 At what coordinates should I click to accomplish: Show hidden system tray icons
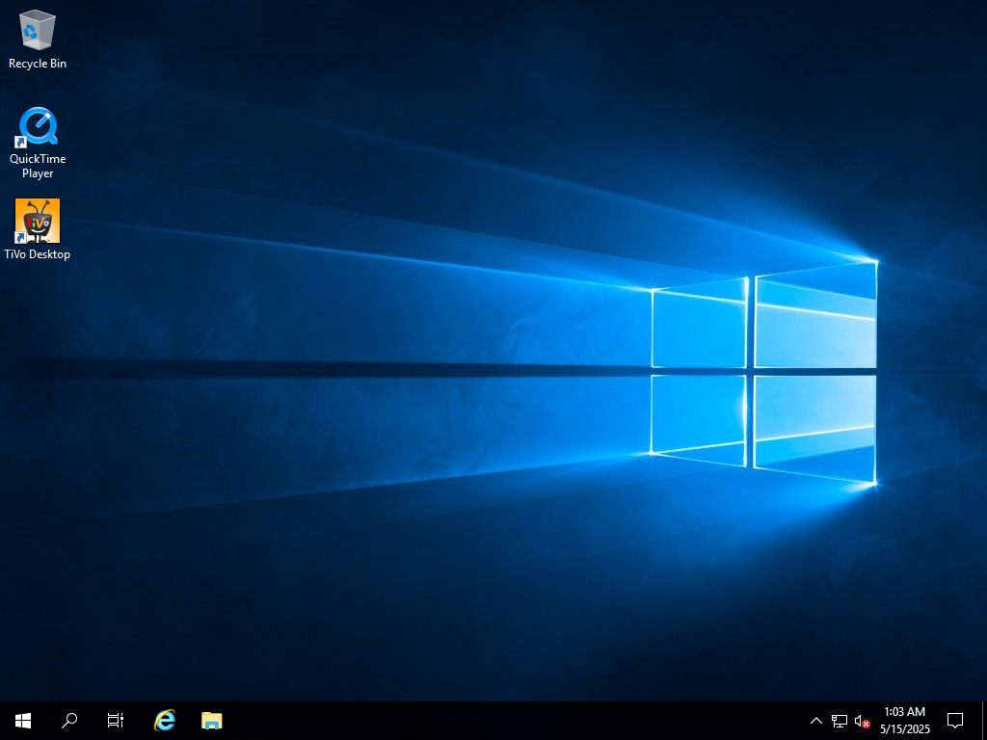(x=815, y=721)
